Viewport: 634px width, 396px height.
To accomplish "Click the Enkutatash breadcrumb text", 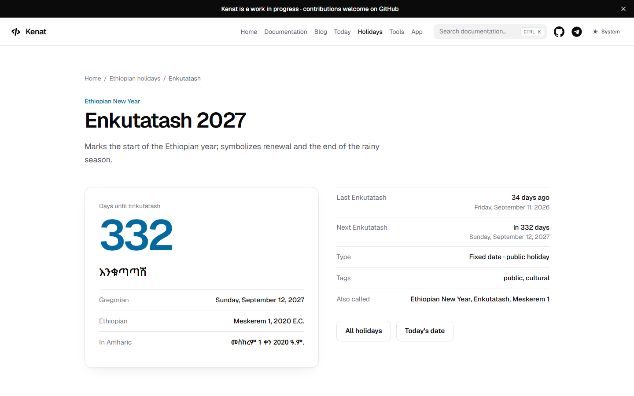I will click(x=184, y=78).
